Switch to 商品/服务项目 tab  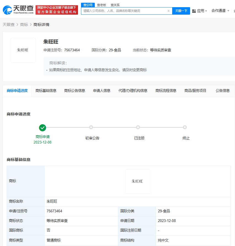pos(195,91)
